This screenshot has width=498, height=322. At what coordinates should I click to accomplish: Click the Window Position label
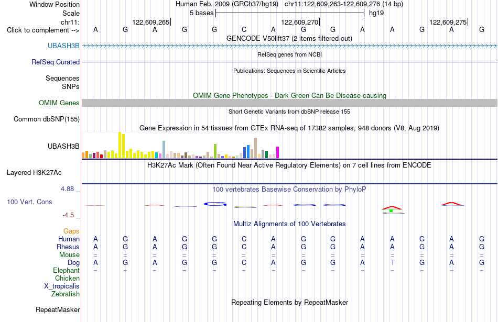tap(55, 4)
